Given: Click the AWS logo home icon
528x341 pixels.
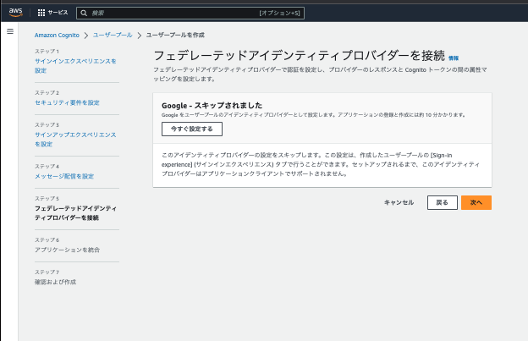Looking at the screenshot, I should tap(15, 13).
